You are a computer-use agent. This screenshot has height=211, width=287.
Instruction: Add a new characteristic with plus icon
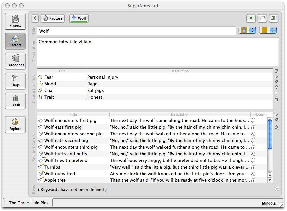276,76
